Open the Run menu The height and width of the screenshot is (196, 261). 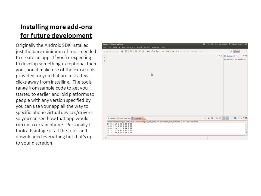124,47
